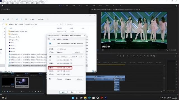179x100 pixels.
Task: Click the Cut icon in File Explorer toolbar
Action: 4,19
